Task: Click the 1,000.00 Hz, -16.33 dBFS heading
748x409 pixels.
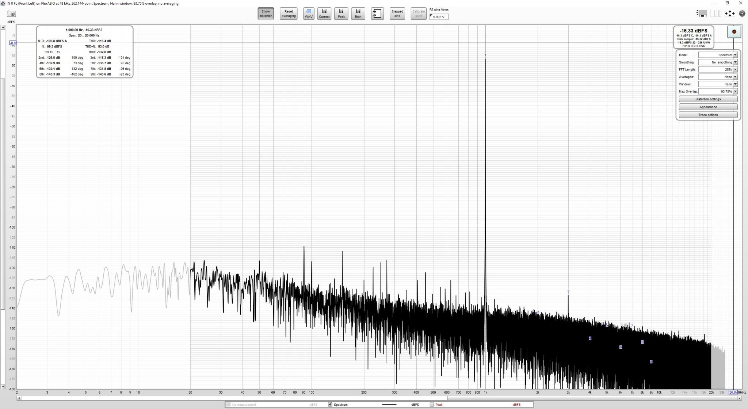Action: (84, 30)
